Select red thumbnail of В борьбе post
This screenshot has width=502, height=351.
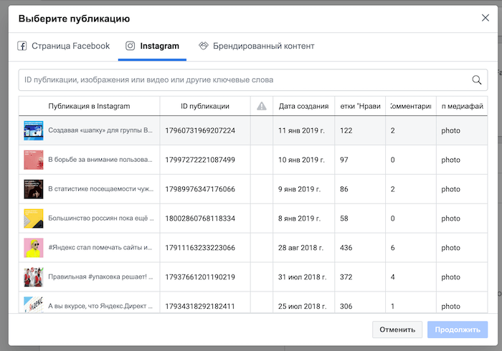34,160
